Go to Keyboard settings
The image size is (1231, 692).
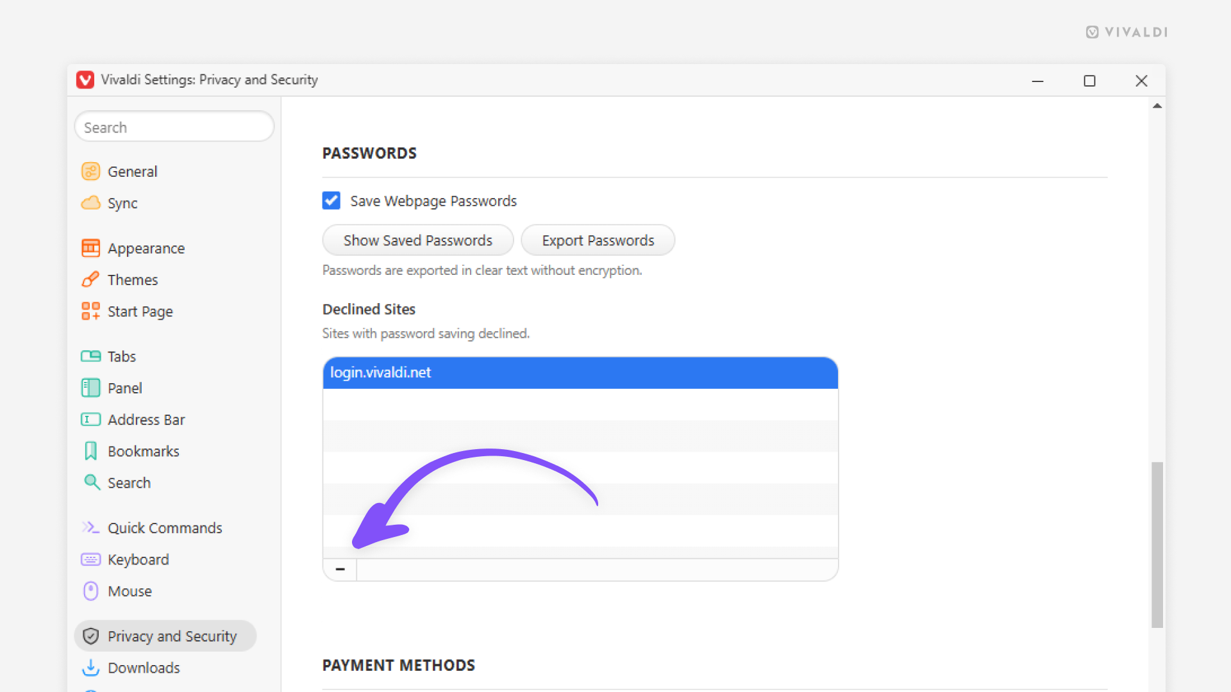[x=138, y=559]
